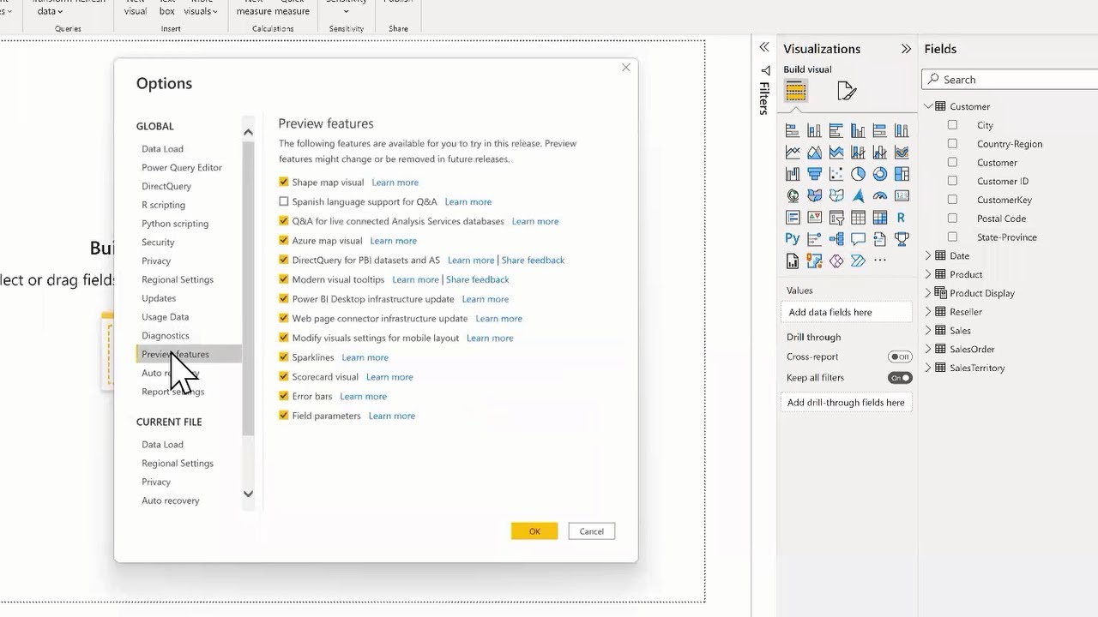Insert the R script visual

902,218
